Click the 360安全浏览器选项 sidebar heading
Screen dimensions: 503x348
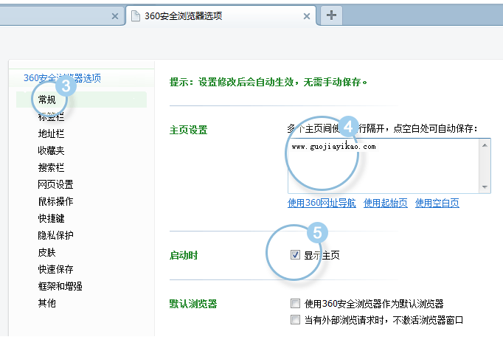tap(62, 78)
